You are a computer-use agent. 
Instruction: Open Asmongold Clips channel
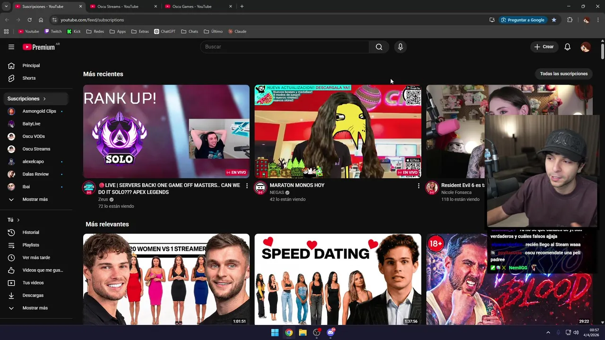tap(36, 111)
